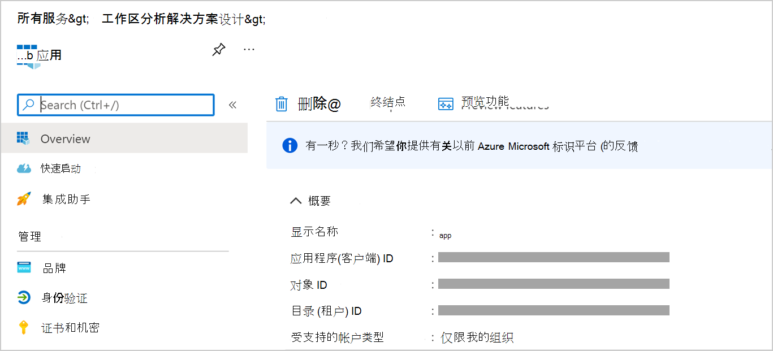This screenshot has height=351, width=773.
Task: Click the 应用程序(客户端) ID label
Action: coord(342,259)
